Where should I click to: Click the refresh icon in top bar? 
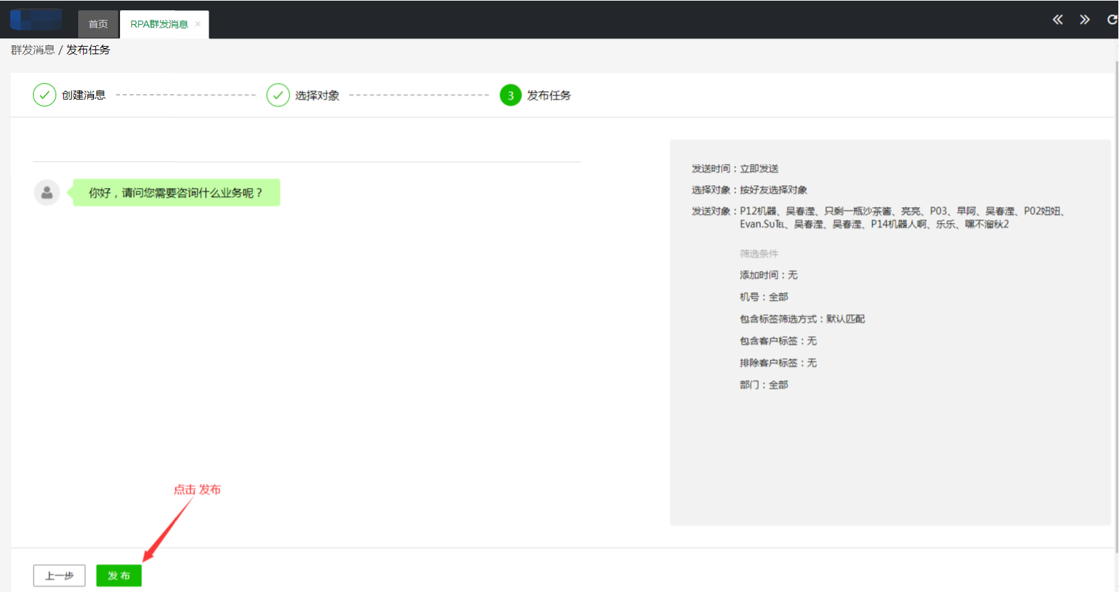click(1111, 20)
